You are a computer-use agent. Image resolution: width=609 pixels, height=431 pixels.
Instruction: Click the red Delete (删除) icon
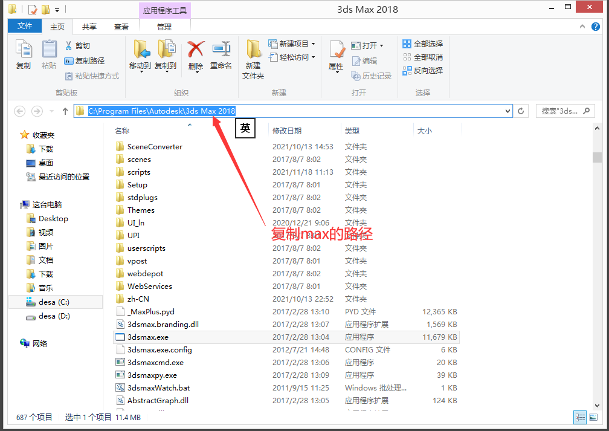[x=196, y=50]
